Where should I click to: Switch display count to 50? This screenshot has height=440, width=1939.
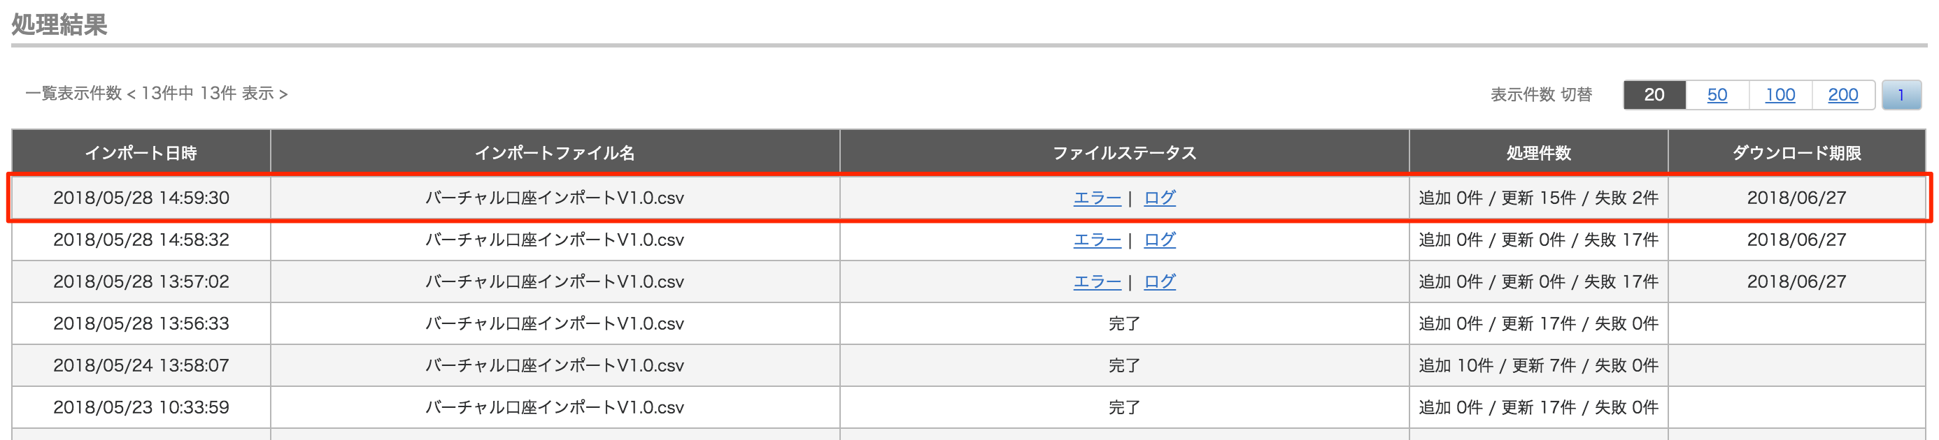coord(1717,95)
